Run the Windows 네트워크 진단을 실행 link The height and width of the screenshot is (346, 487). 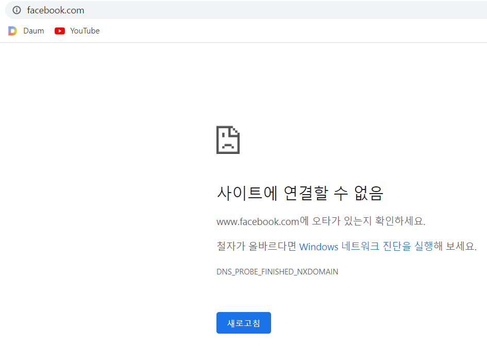pyautogui.click(x=366, y=247)
